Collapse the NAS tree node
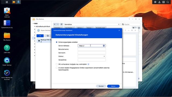 pyautogui.click(x=33, y=23)
